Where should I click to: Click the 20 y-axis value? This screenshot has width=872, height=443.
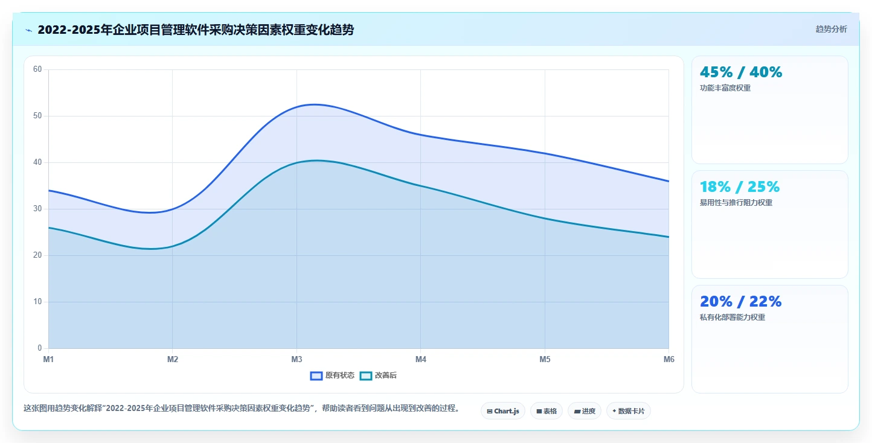[37, 255]
